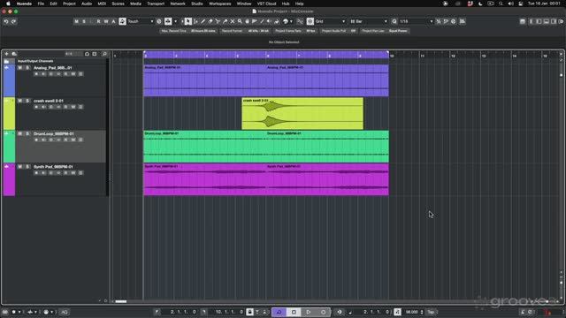Open the Audio menu

(x=87, y=4)
